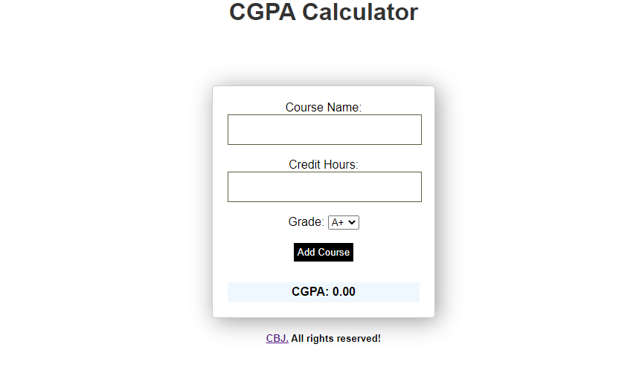This screenshot has height=373, width=639.
Task: Click the Grade label text
Action: [x=306, y=222]
